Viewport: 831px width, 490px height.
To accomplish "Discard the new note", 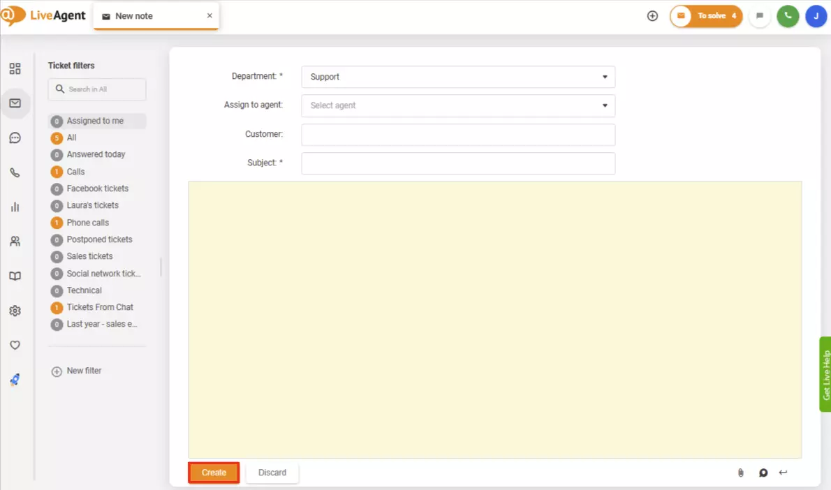I will 272,473.
